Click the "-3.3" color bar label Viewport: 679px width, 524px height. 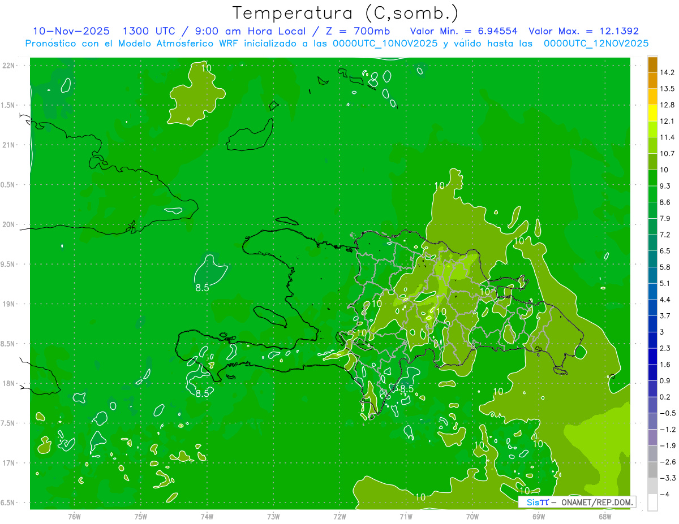667,478
